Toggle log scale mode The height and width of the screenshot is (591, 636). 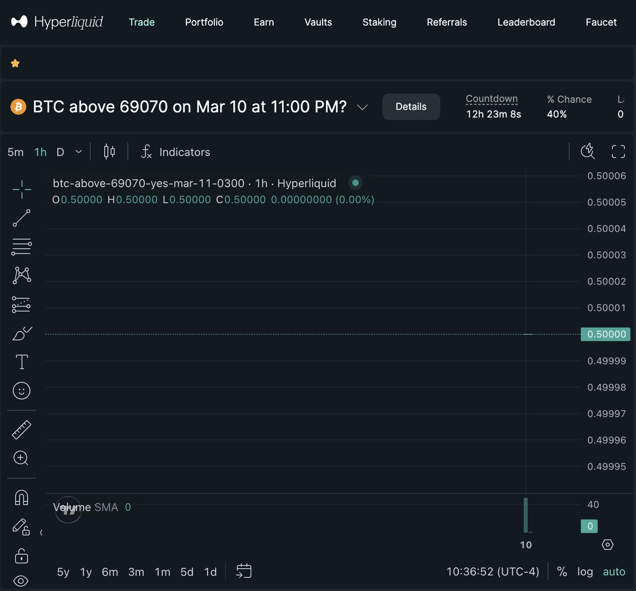(585, 572)
